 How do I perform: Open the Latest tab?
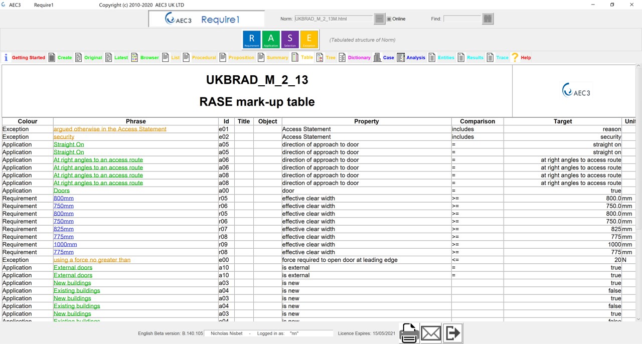tap(121, 58)
